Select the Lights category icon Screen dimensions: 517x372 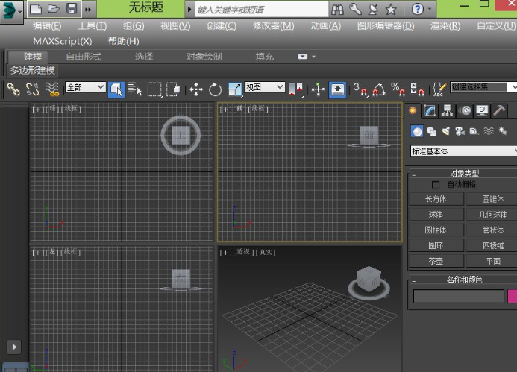point(446,131)
